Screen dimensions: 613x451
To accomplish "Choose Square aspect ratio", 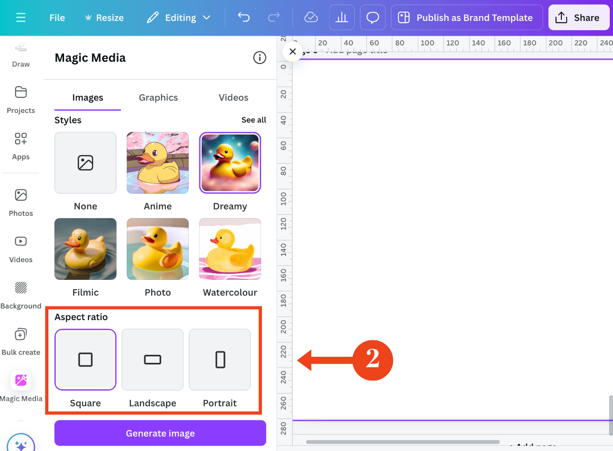I will 85,360.
